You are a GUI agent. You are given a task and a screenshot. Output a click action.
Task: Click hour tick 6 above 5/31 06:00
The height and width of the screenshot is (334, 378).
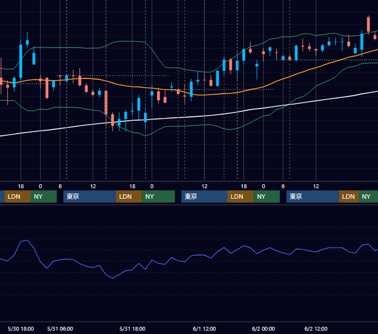click(60, 186)
